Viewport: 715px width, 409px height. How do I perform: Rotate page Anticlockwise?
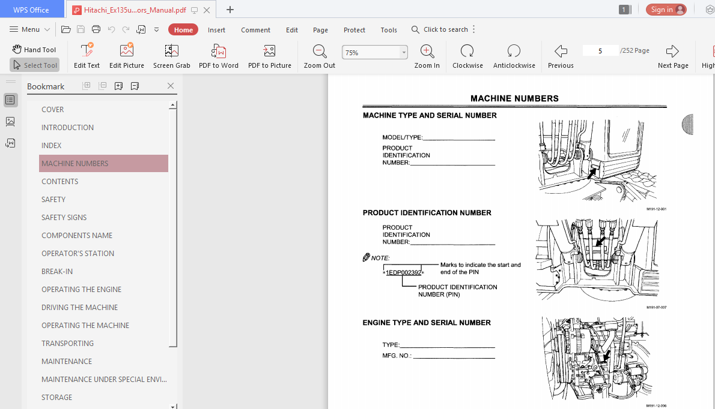coord(514,56)
